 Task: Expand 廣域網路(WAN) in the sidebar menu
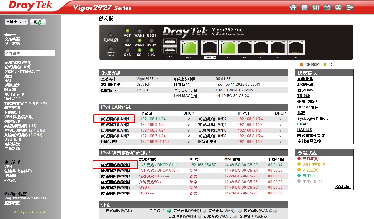(18, 63)
